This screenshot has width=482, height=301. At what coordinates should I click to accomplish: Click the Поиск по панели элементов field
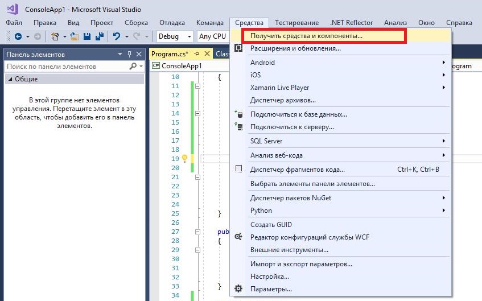(x=67, y=67)
